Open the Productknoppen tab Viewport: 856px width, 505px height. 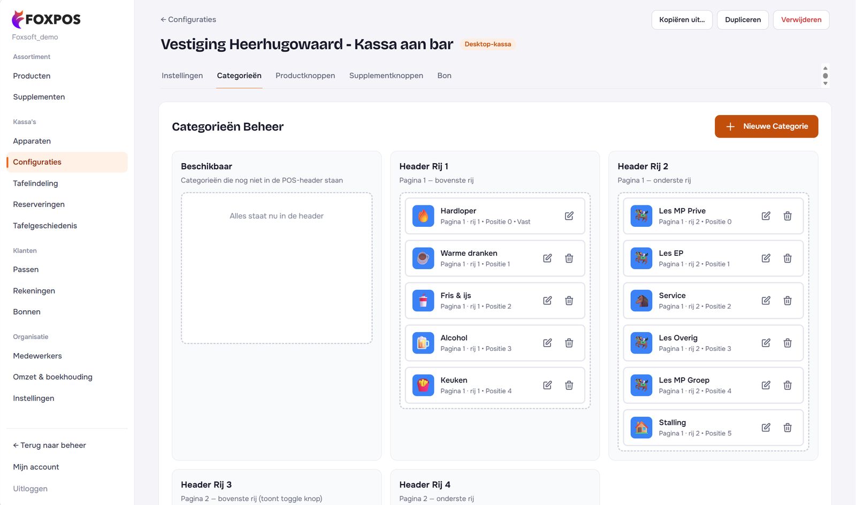(x=305, y=76)
